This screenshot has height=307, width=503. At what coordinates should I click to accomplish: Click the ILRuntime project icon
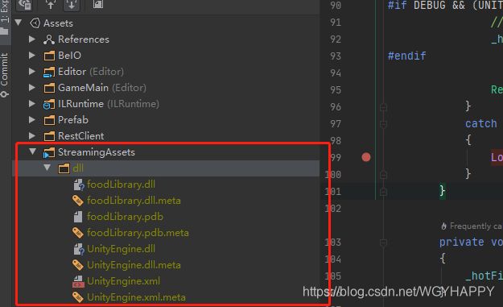click(x=49, y=104)
